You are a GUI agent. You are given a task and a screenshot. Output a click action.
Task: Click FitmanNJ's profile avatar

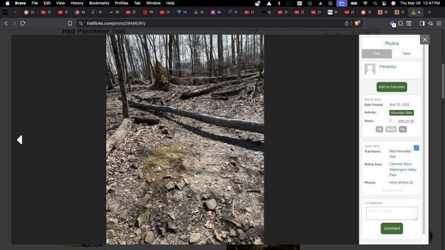(369, 69)
